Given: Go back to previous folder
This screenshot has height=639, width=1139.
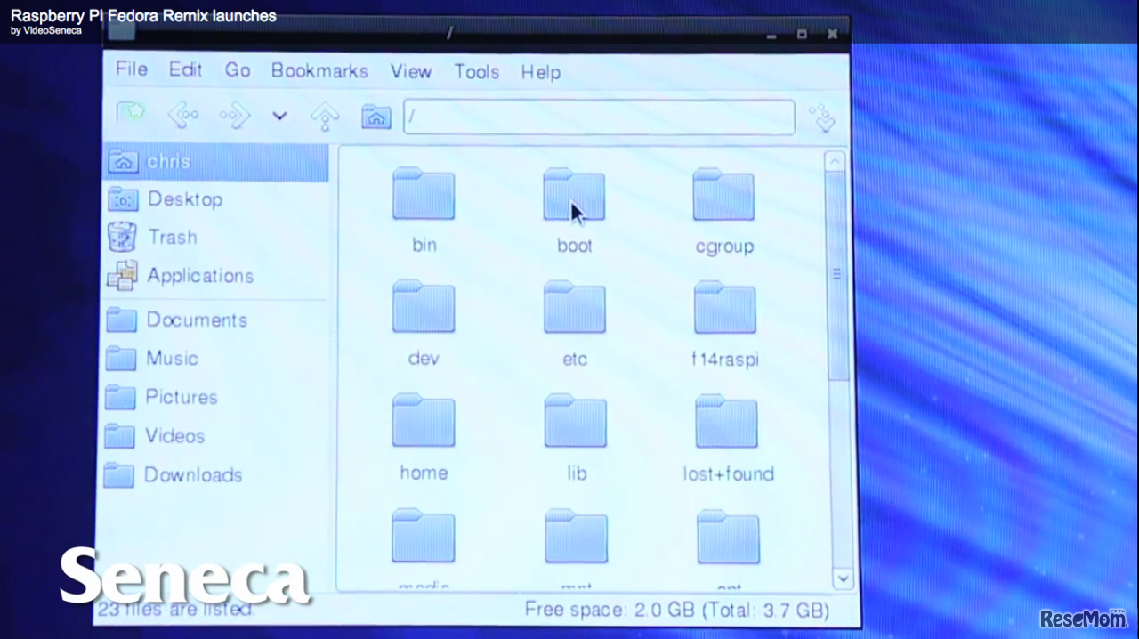Looking at the screenshot, I should [182, 115].
